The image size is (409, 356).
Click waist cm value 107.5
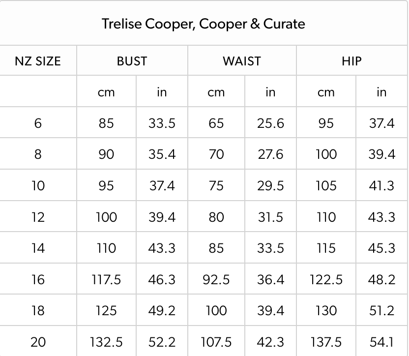pos(216,342)
